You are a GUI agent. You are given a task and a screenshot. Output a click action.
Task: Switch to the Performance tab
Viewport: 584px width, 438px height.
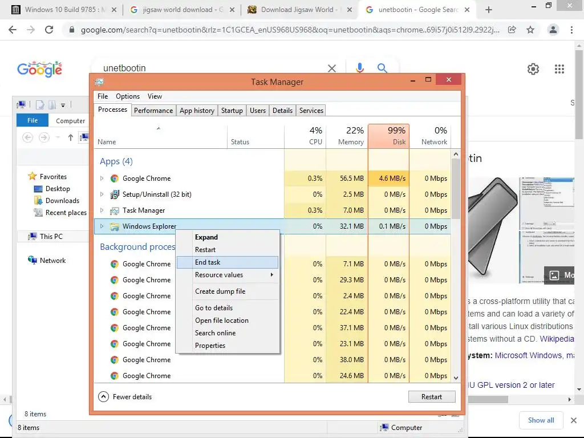(153, 111)
